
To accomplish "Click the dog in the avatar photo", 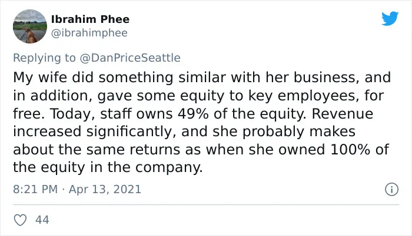I will tap(32, 36).
